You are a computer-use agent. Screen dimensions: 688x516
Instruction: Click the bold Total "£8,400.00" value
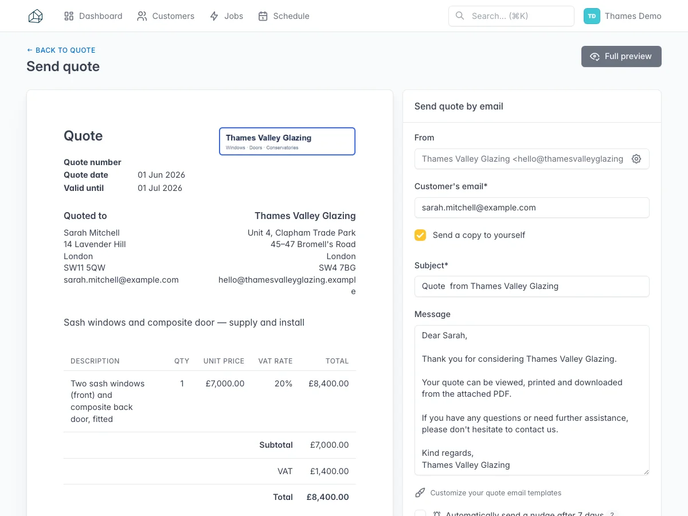pos(327,497)
